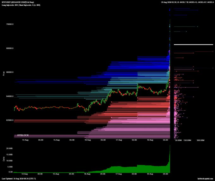Click the 14 Aug date under the green delta chart
Viewport: 215px width, 181px height.
click(25, 174)
